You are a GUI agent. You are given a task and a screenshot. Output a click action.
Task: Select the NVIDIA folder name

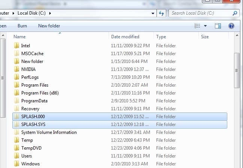[28, 69]
